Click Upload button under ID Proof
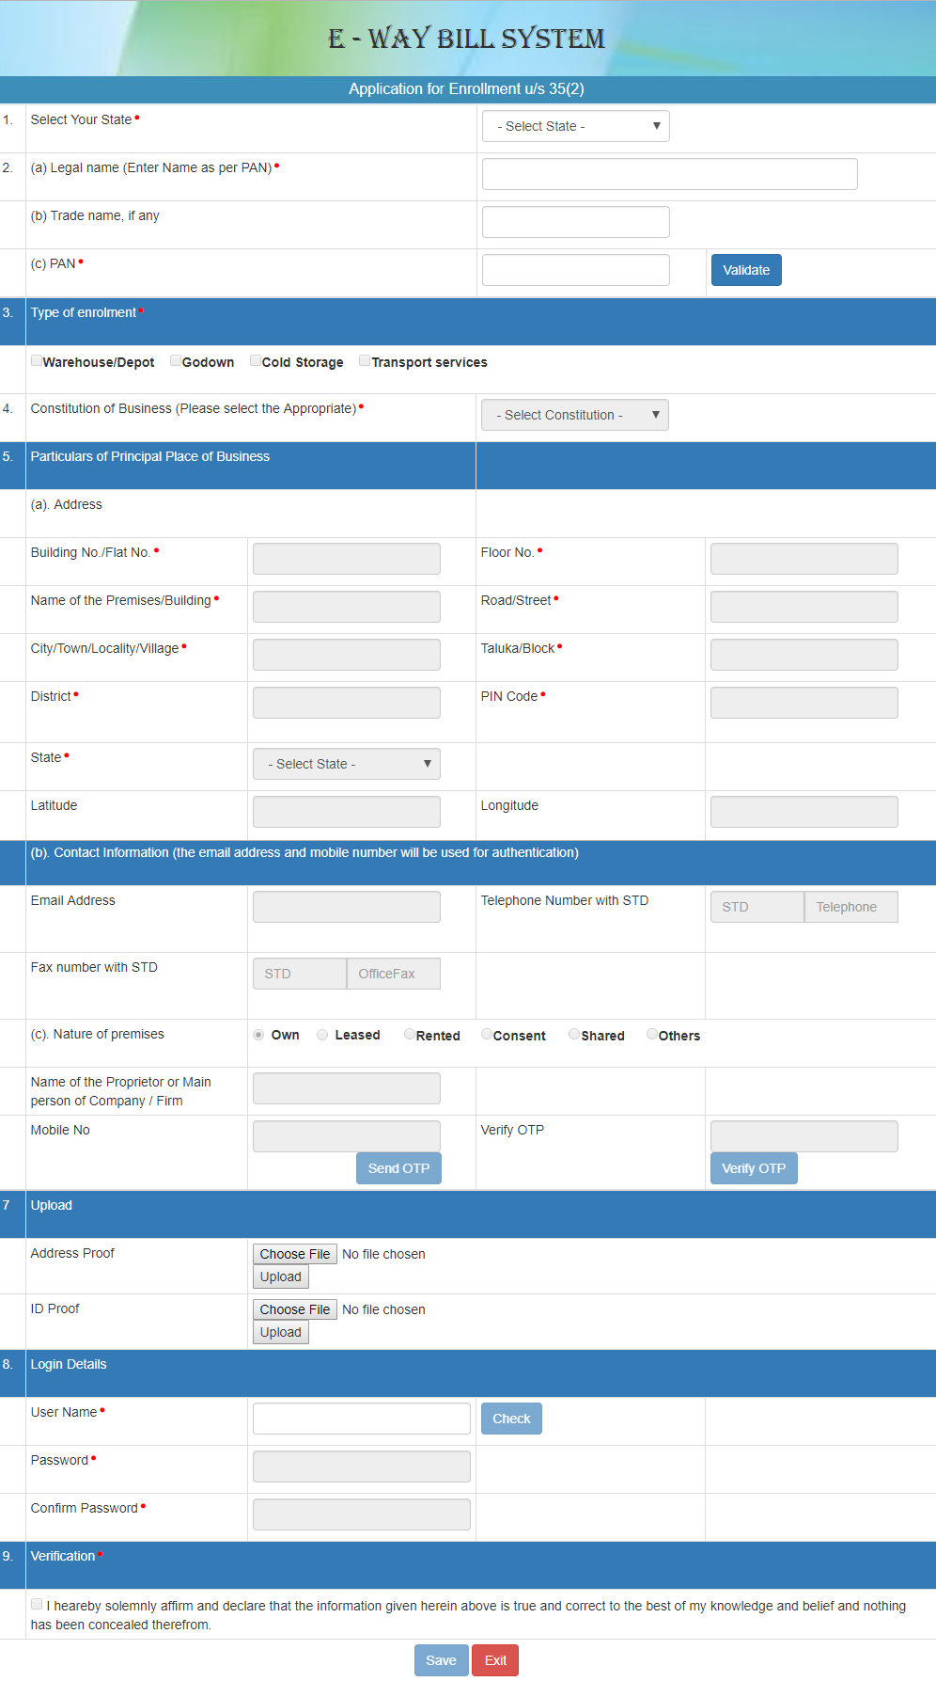The height and width of the screenshot is (1681, 936). (x=280, y=1332)
